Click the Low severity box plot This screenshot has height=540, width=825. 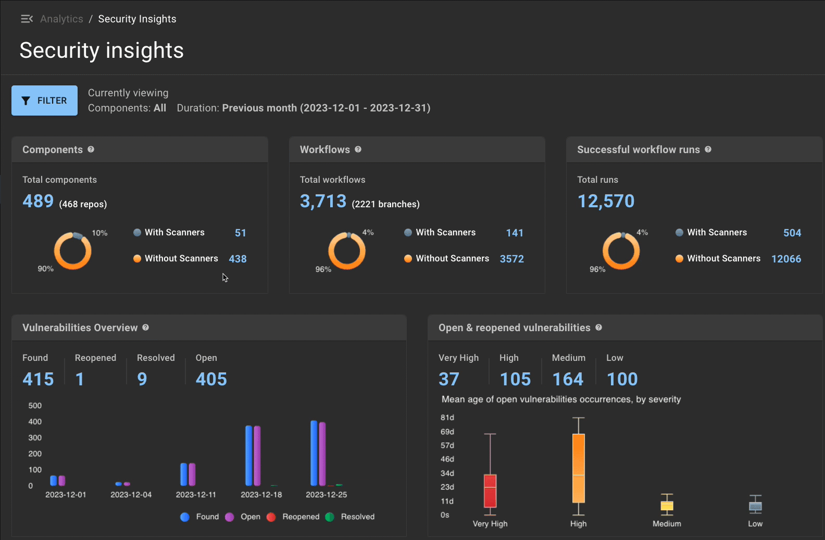(756, 506)
